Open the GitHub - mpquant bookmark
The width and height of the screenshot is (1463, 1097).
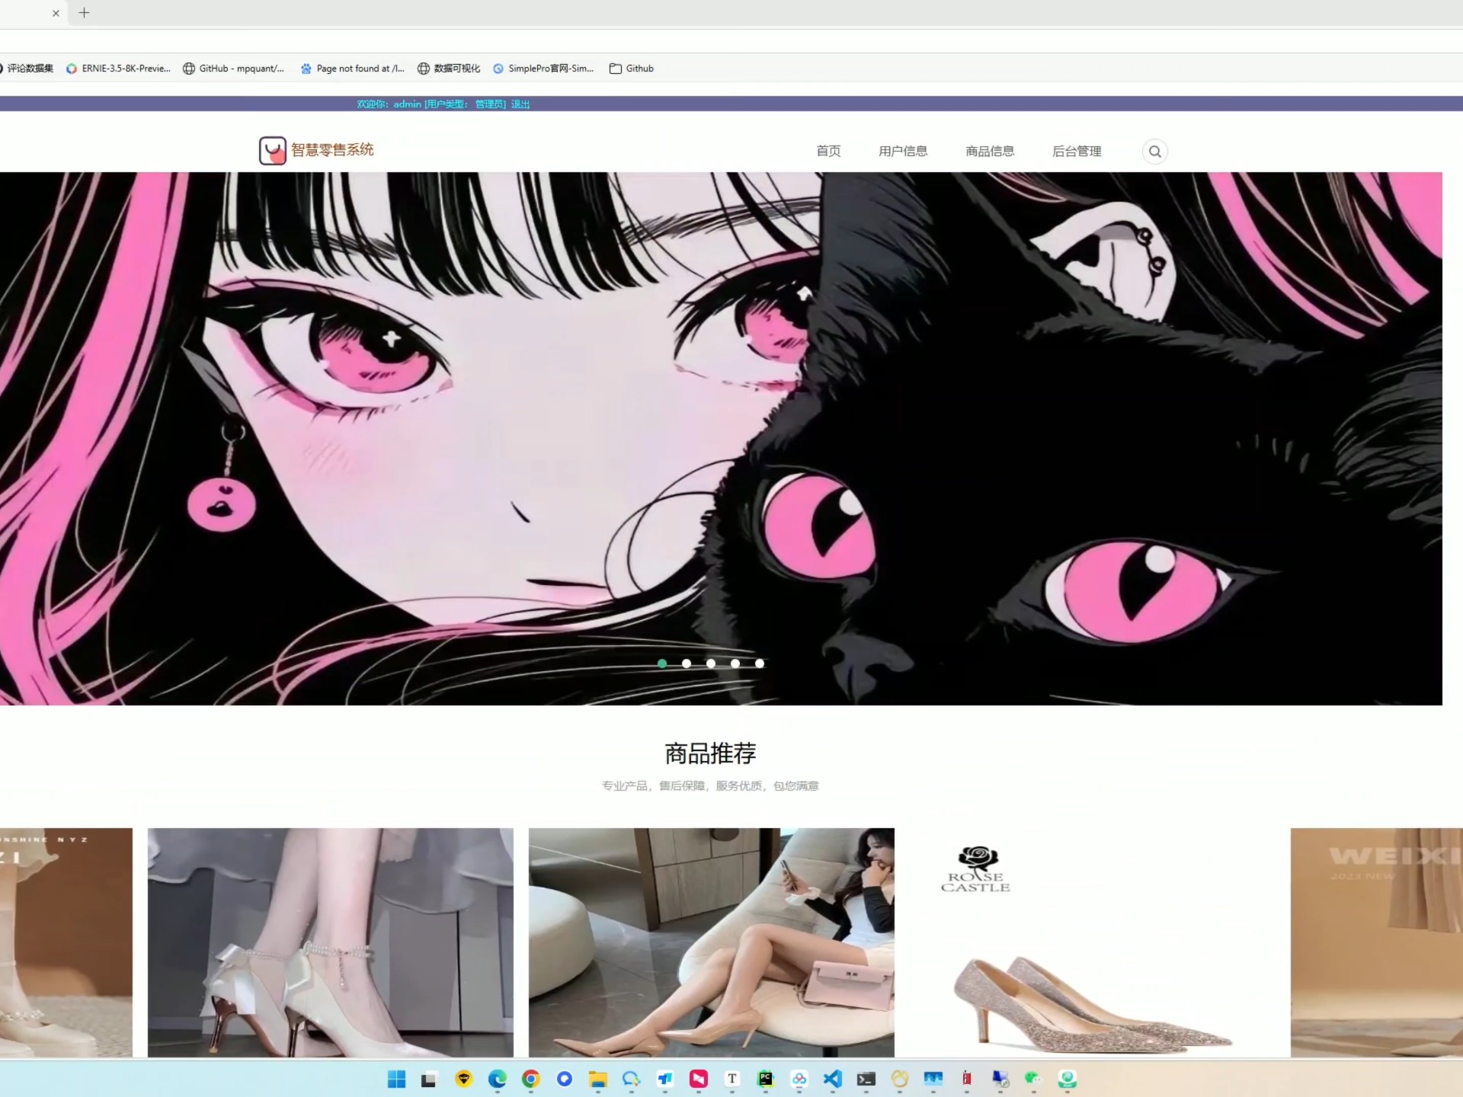click(x=233, y=69)
